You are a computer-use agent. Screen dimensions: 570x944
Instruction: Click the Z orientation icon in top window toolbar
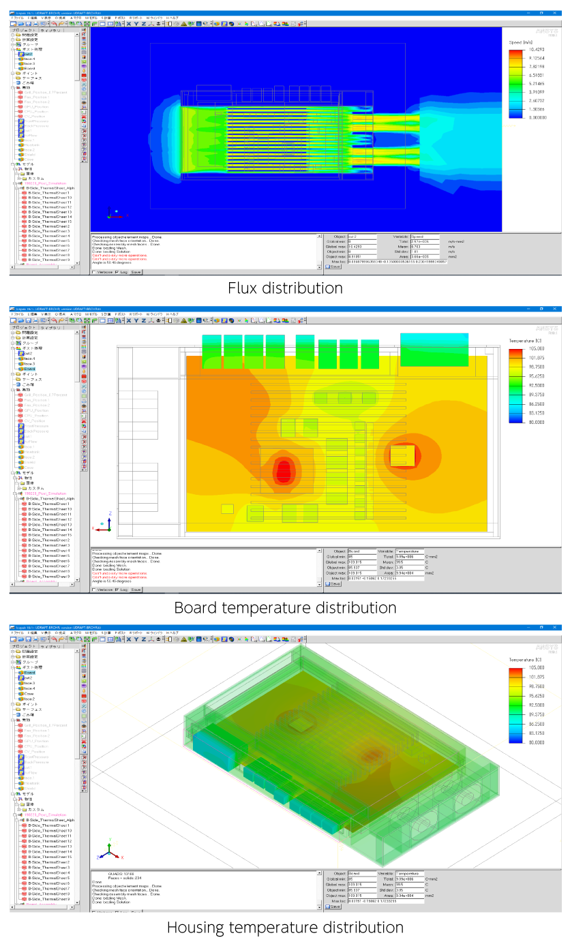(142, 24)
